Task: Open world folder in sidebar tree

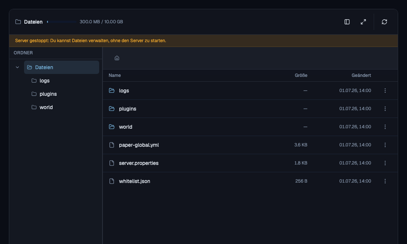Action: click(46, 107)
